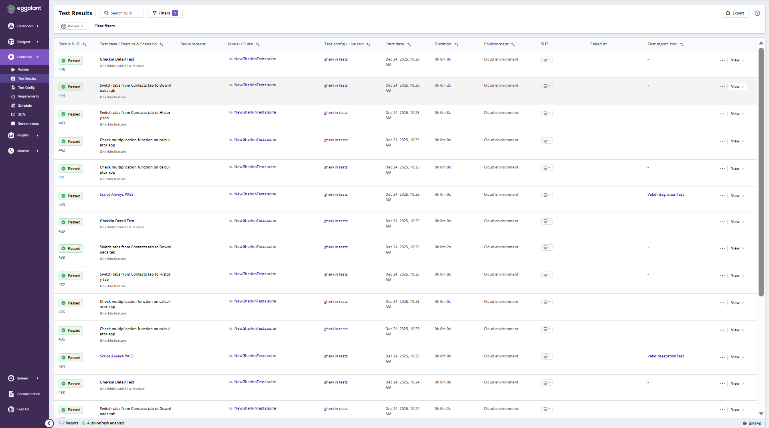769x428 pixels.
Task: Select Runner under the Controller menu
Action: tap(24, 69)
